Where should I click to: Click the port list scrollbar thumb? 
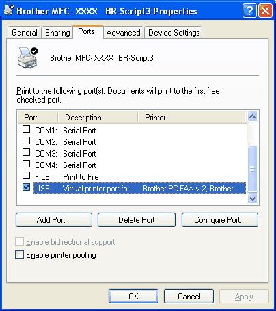[x=252, y=169]
